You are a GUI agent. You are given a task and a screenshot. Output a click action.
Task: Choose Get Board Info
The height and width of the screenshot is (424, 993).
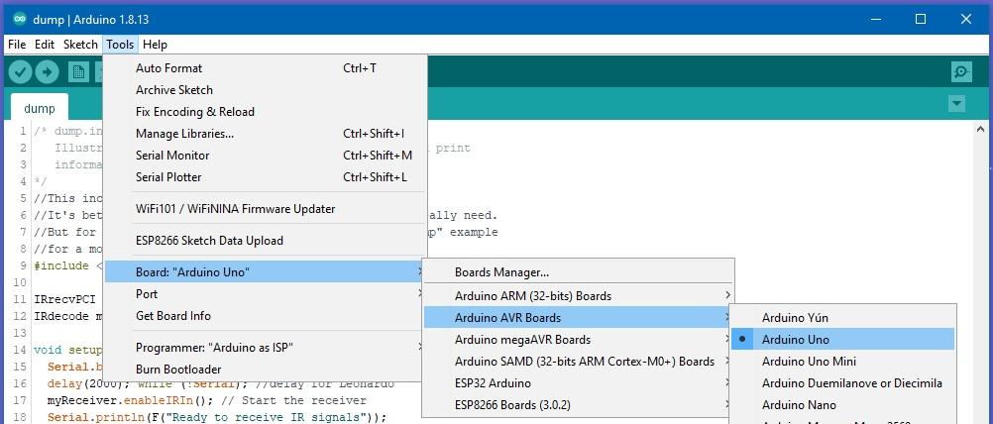(266, 316)
